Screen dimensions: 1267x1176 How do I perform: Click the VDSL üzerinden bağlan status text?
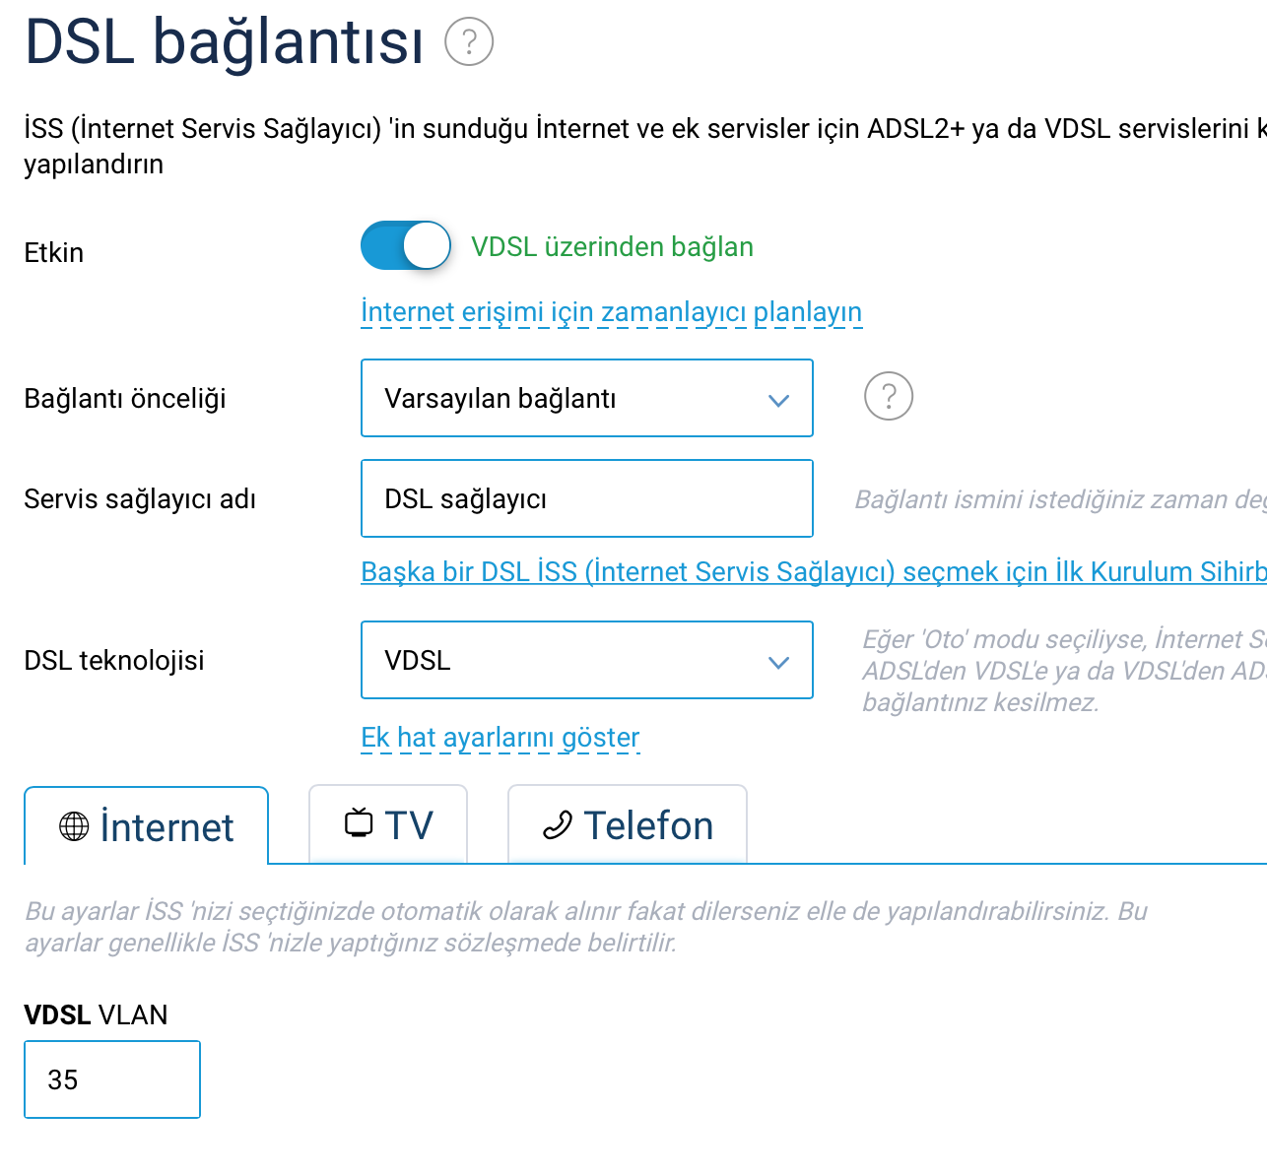pos(612,246)
